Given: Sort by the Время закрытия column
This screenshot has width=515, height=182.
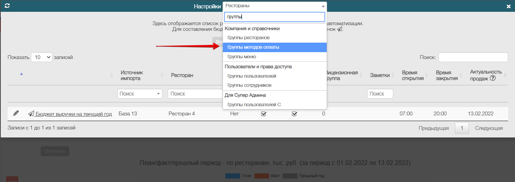Looking at the screenshot, I should coord(447,75).
